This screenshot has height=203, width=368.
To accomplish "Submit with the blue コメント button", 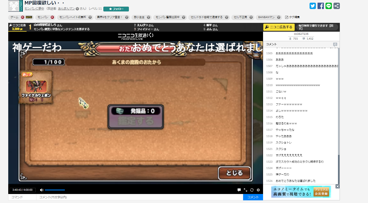I will pyautogui.click(x=253, y=197).
